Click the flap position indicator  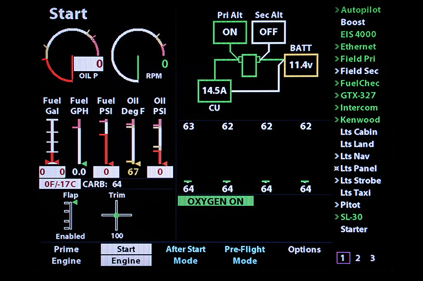pyautogui.click(x=69, y=215)
